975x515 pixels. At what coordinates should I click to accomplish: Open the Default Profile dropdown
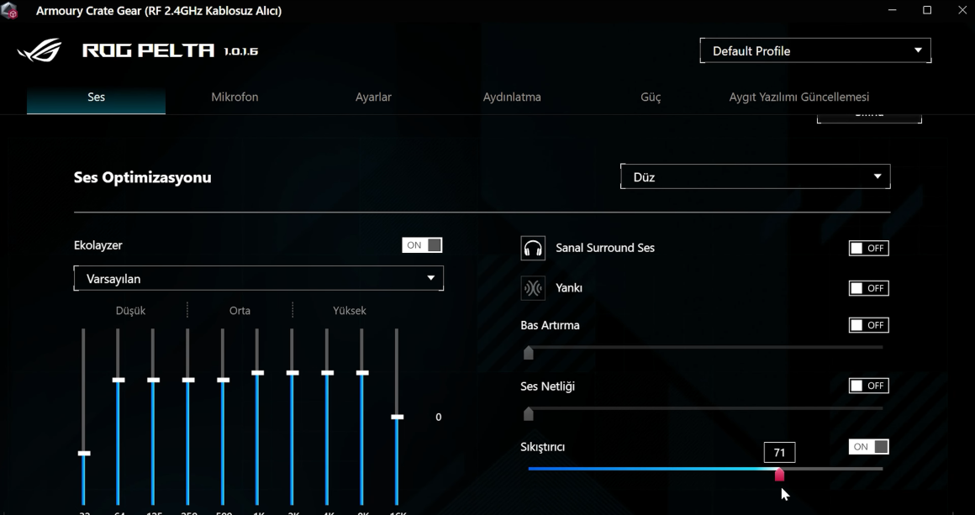[x=815, y=51]
